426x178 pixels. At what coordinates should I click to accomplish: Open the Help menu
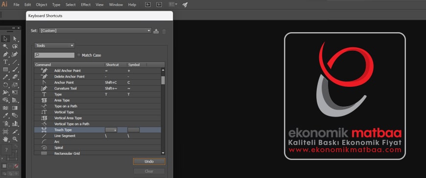pyautogui.click(x=132, y=4)
